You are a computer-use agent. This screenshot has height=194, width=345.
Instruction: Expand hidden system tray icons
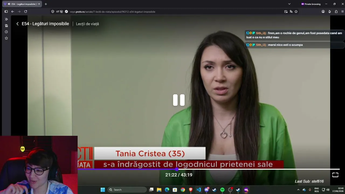point(298,190)
